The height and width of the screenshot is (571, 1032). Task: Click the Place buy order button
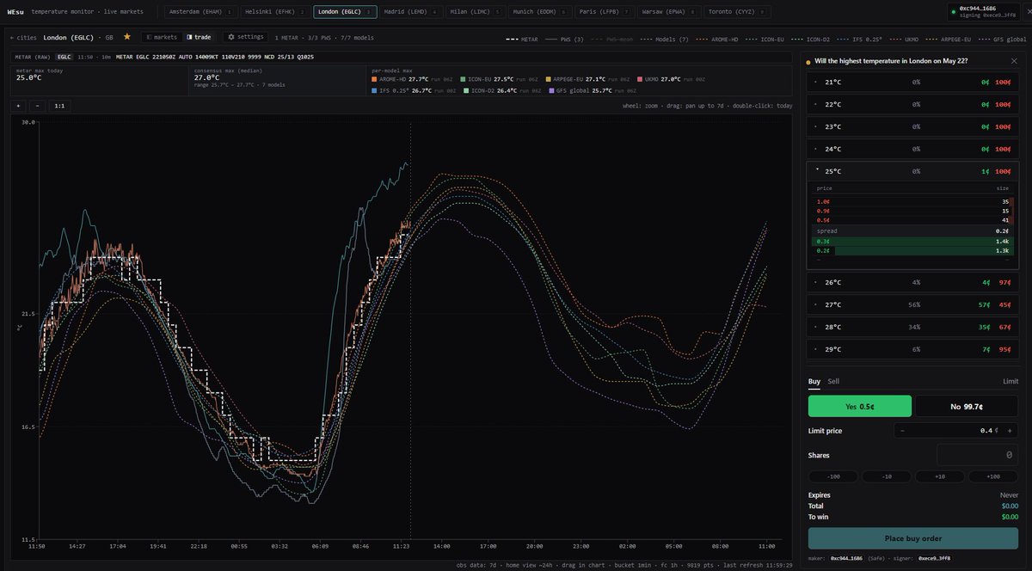click(913, 538)
